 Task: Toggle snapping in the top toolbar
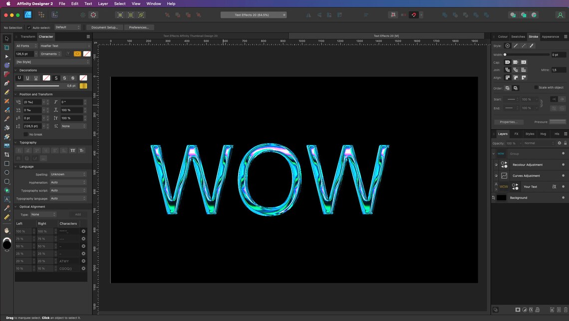pyautogui.click(x=413, y=15)
